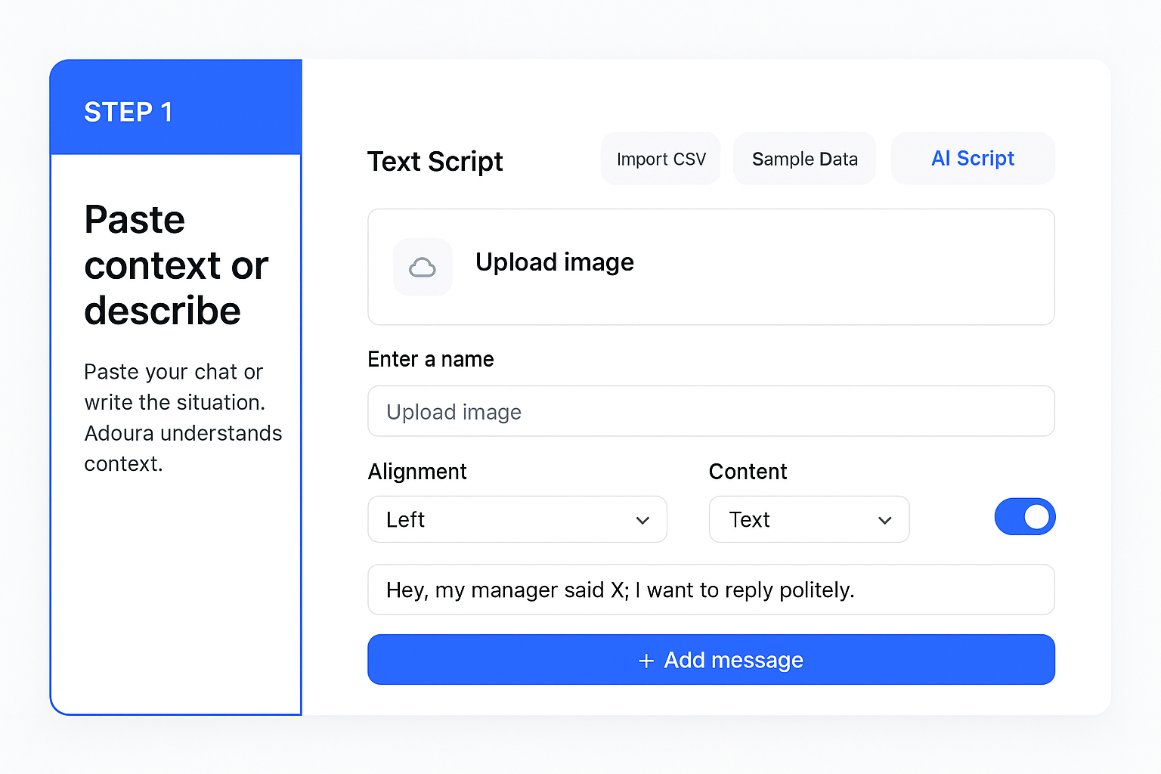This screenshot has height=774, width=1161.
Task: Expand the Content dropdown showing Text
Action: coord(808,519)
